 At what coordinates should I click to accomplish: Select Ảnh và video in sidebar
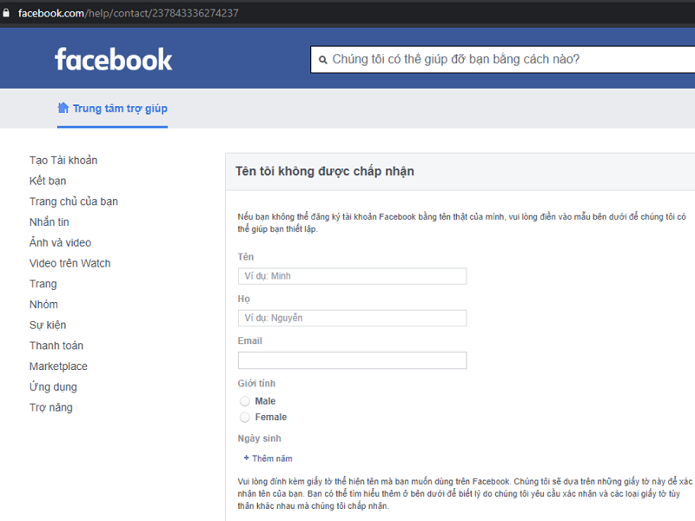pyautogui.click(x=60, y=243)
